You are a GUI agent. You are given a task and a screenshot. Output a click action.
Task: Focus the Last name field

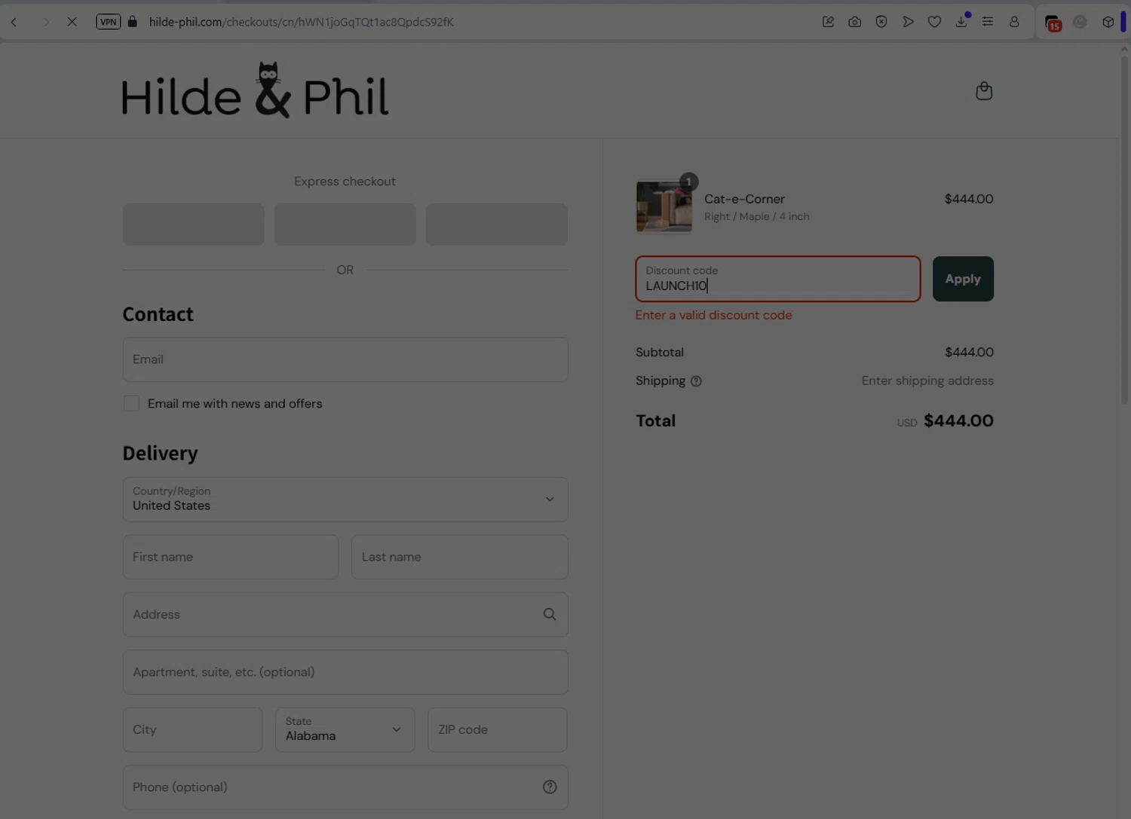(460, 557)
